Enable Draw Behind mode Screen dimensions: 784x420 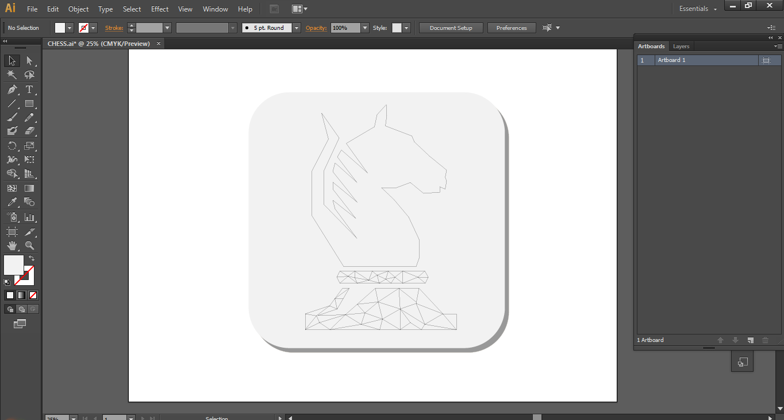[x=21, y=309]
